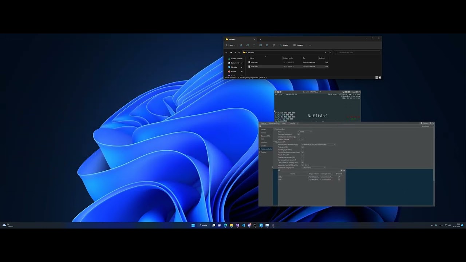Viewport: 466px width, 262px height.
Task: Select PET in config sidebar
Action: [262, 139]
